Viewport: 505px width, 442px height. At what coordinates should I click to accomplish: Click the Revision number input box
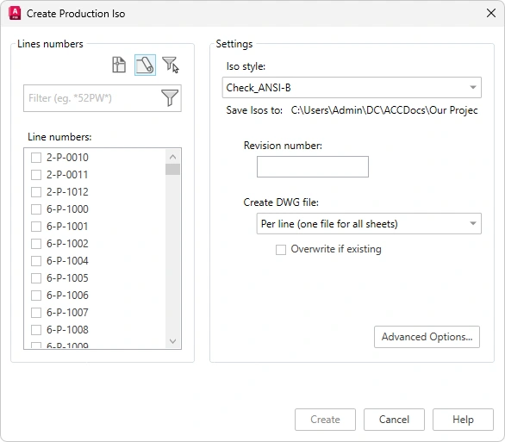point(313,167)
